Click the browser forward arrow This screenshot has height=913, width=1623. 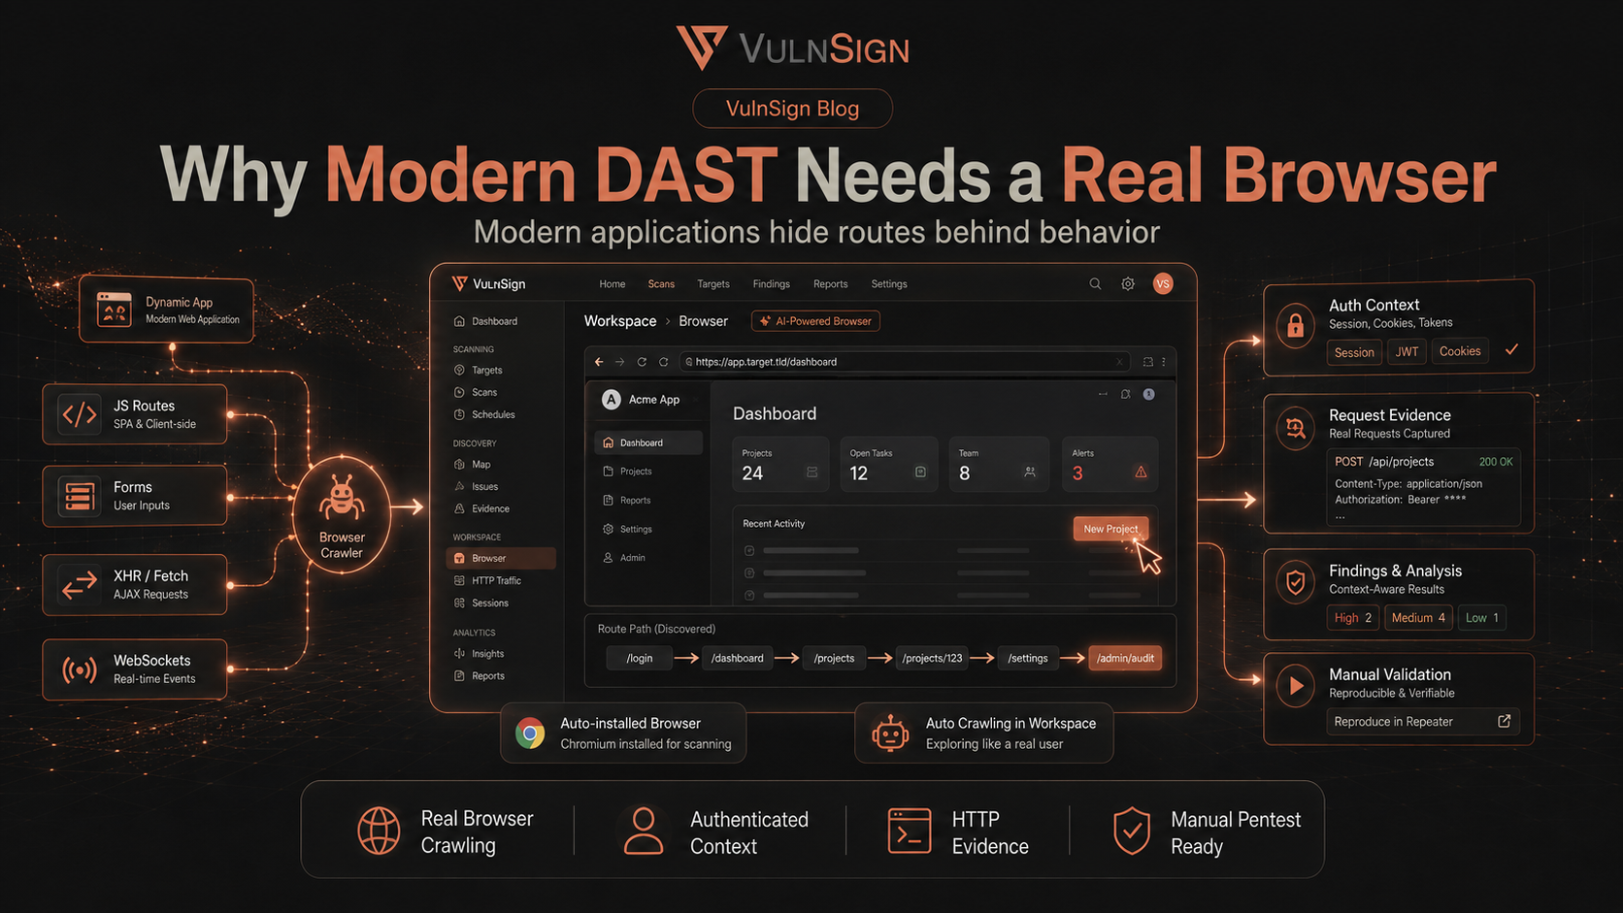click(x=620, y=362)
